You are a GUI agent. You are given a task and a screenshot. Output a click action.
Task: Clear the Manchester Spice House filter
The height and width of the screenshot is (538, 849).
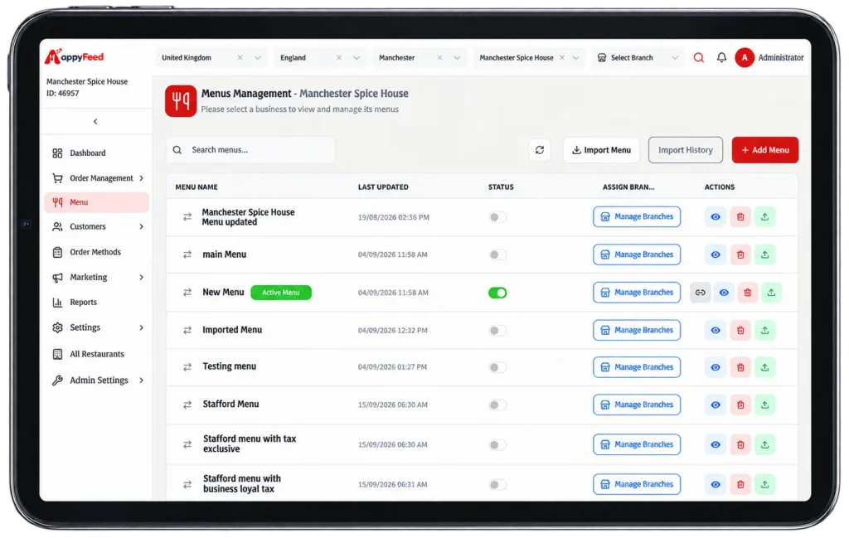pos(562,58)
